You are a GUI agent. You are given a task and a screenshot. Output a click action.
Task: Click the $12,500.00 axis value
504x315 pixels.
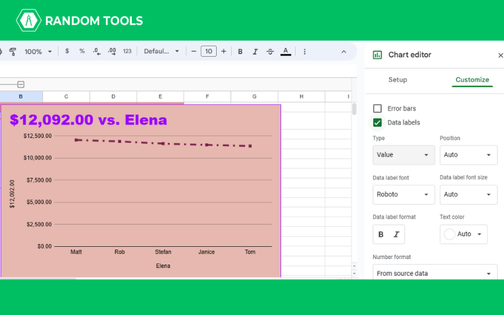[x=38, y=136]
